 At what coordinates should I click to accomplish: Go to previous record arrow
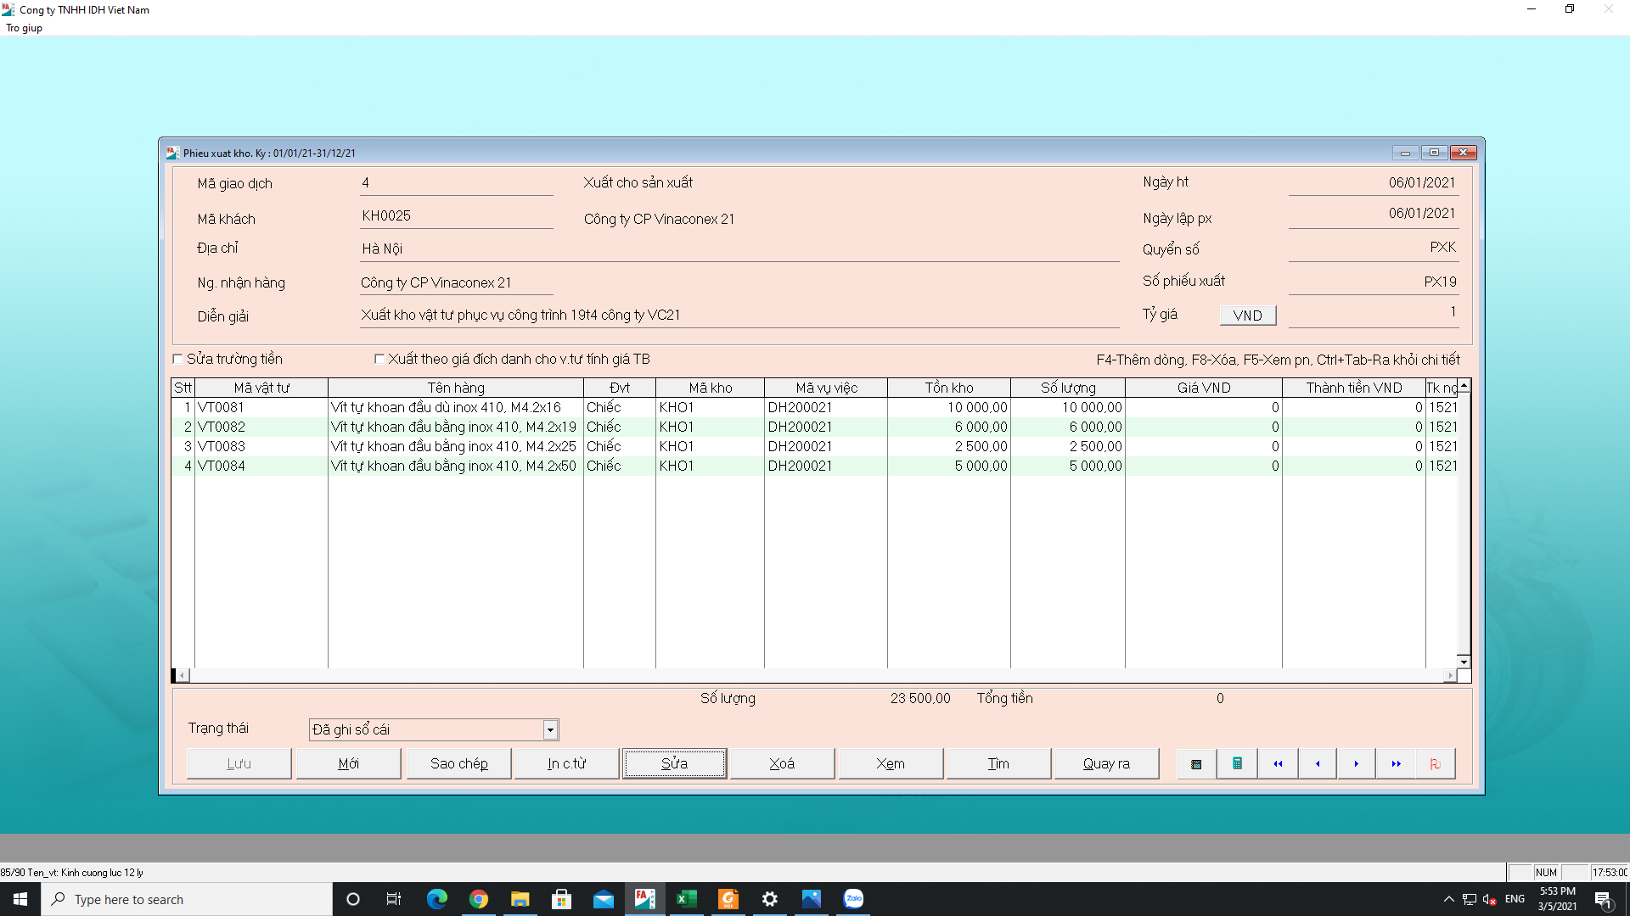click(1317, 763)
